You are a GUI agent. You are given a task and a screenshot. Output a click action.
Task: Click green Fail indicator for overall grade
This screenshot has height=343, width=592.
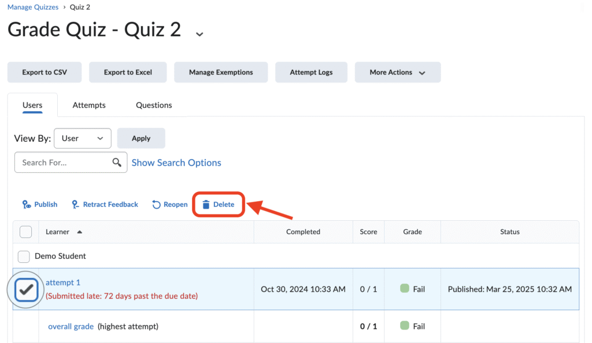(x=404, y=325)
